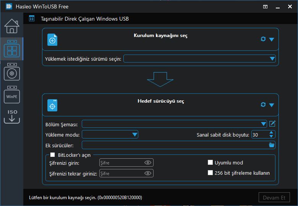Expand the Kurulum kaynağını seç dropdown arrow
This screenshot has height=206, width=298.
272,39
